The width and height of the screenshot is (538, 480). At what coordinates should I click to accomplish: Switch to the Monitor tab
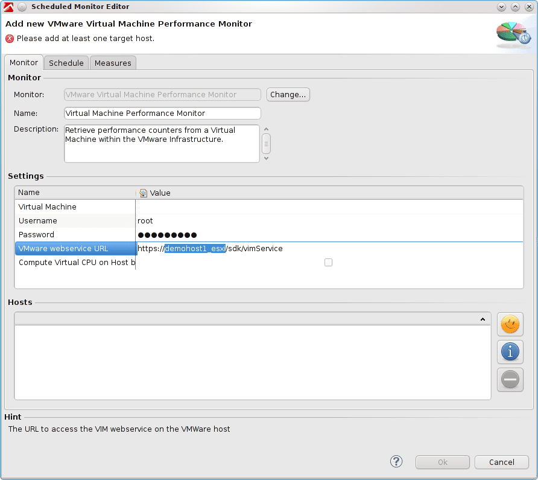24,63
